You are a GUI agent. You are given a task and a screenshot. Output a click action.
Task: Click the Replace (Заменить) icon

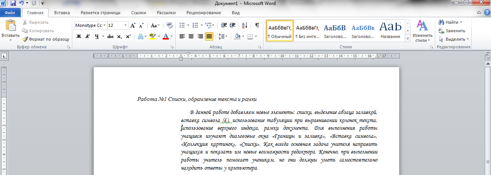[442, 31]
